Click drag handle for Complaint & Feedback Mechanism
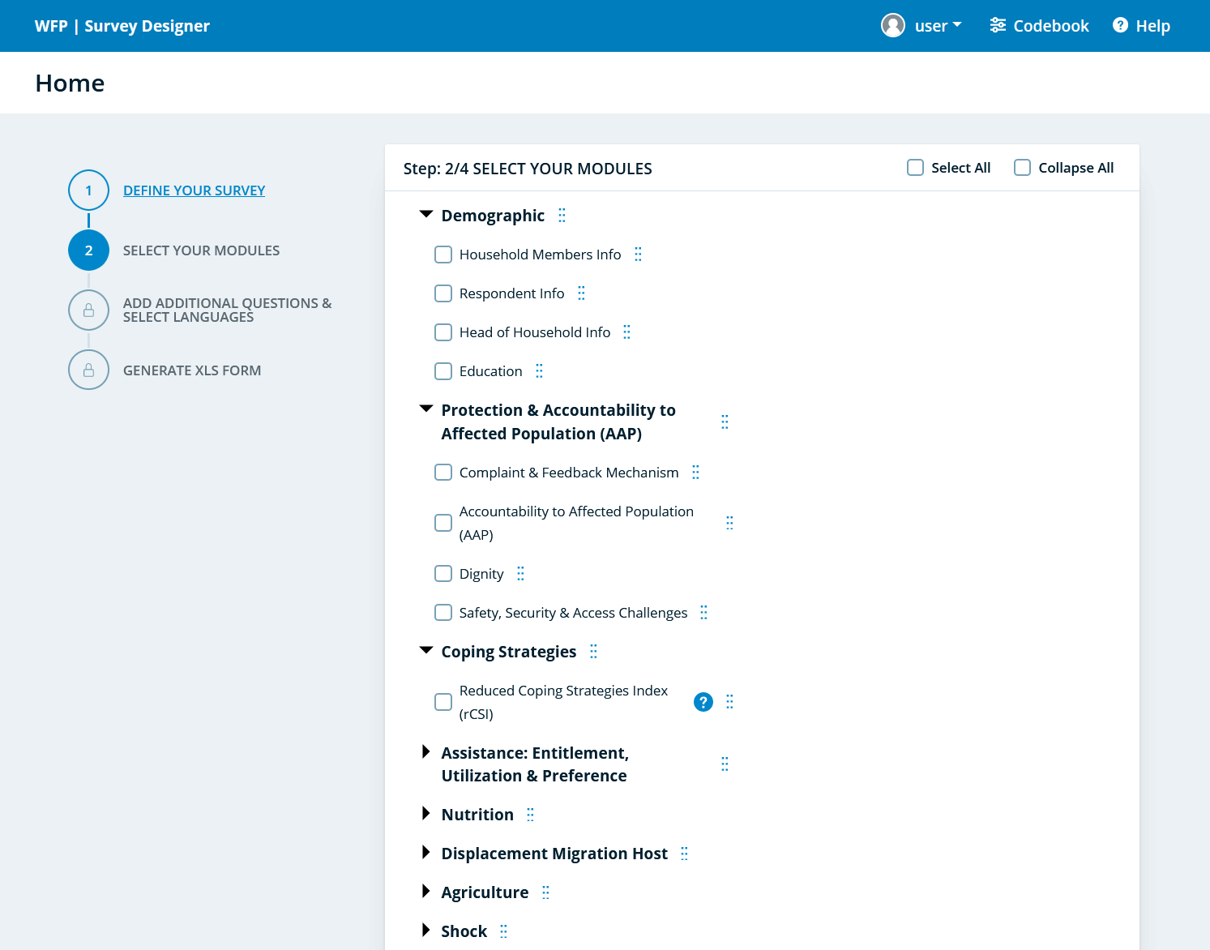Screen dimensions: 1210x950 point(695,473)
